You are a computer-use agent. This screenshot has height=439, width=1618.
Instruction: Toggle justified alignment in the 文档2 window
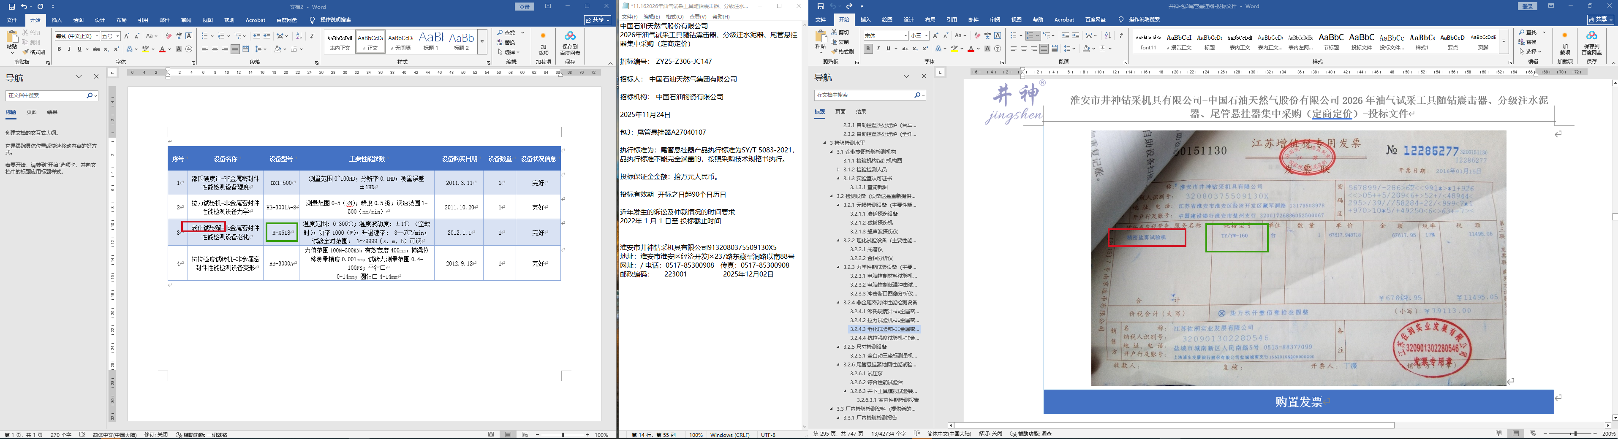click(235, 49)
